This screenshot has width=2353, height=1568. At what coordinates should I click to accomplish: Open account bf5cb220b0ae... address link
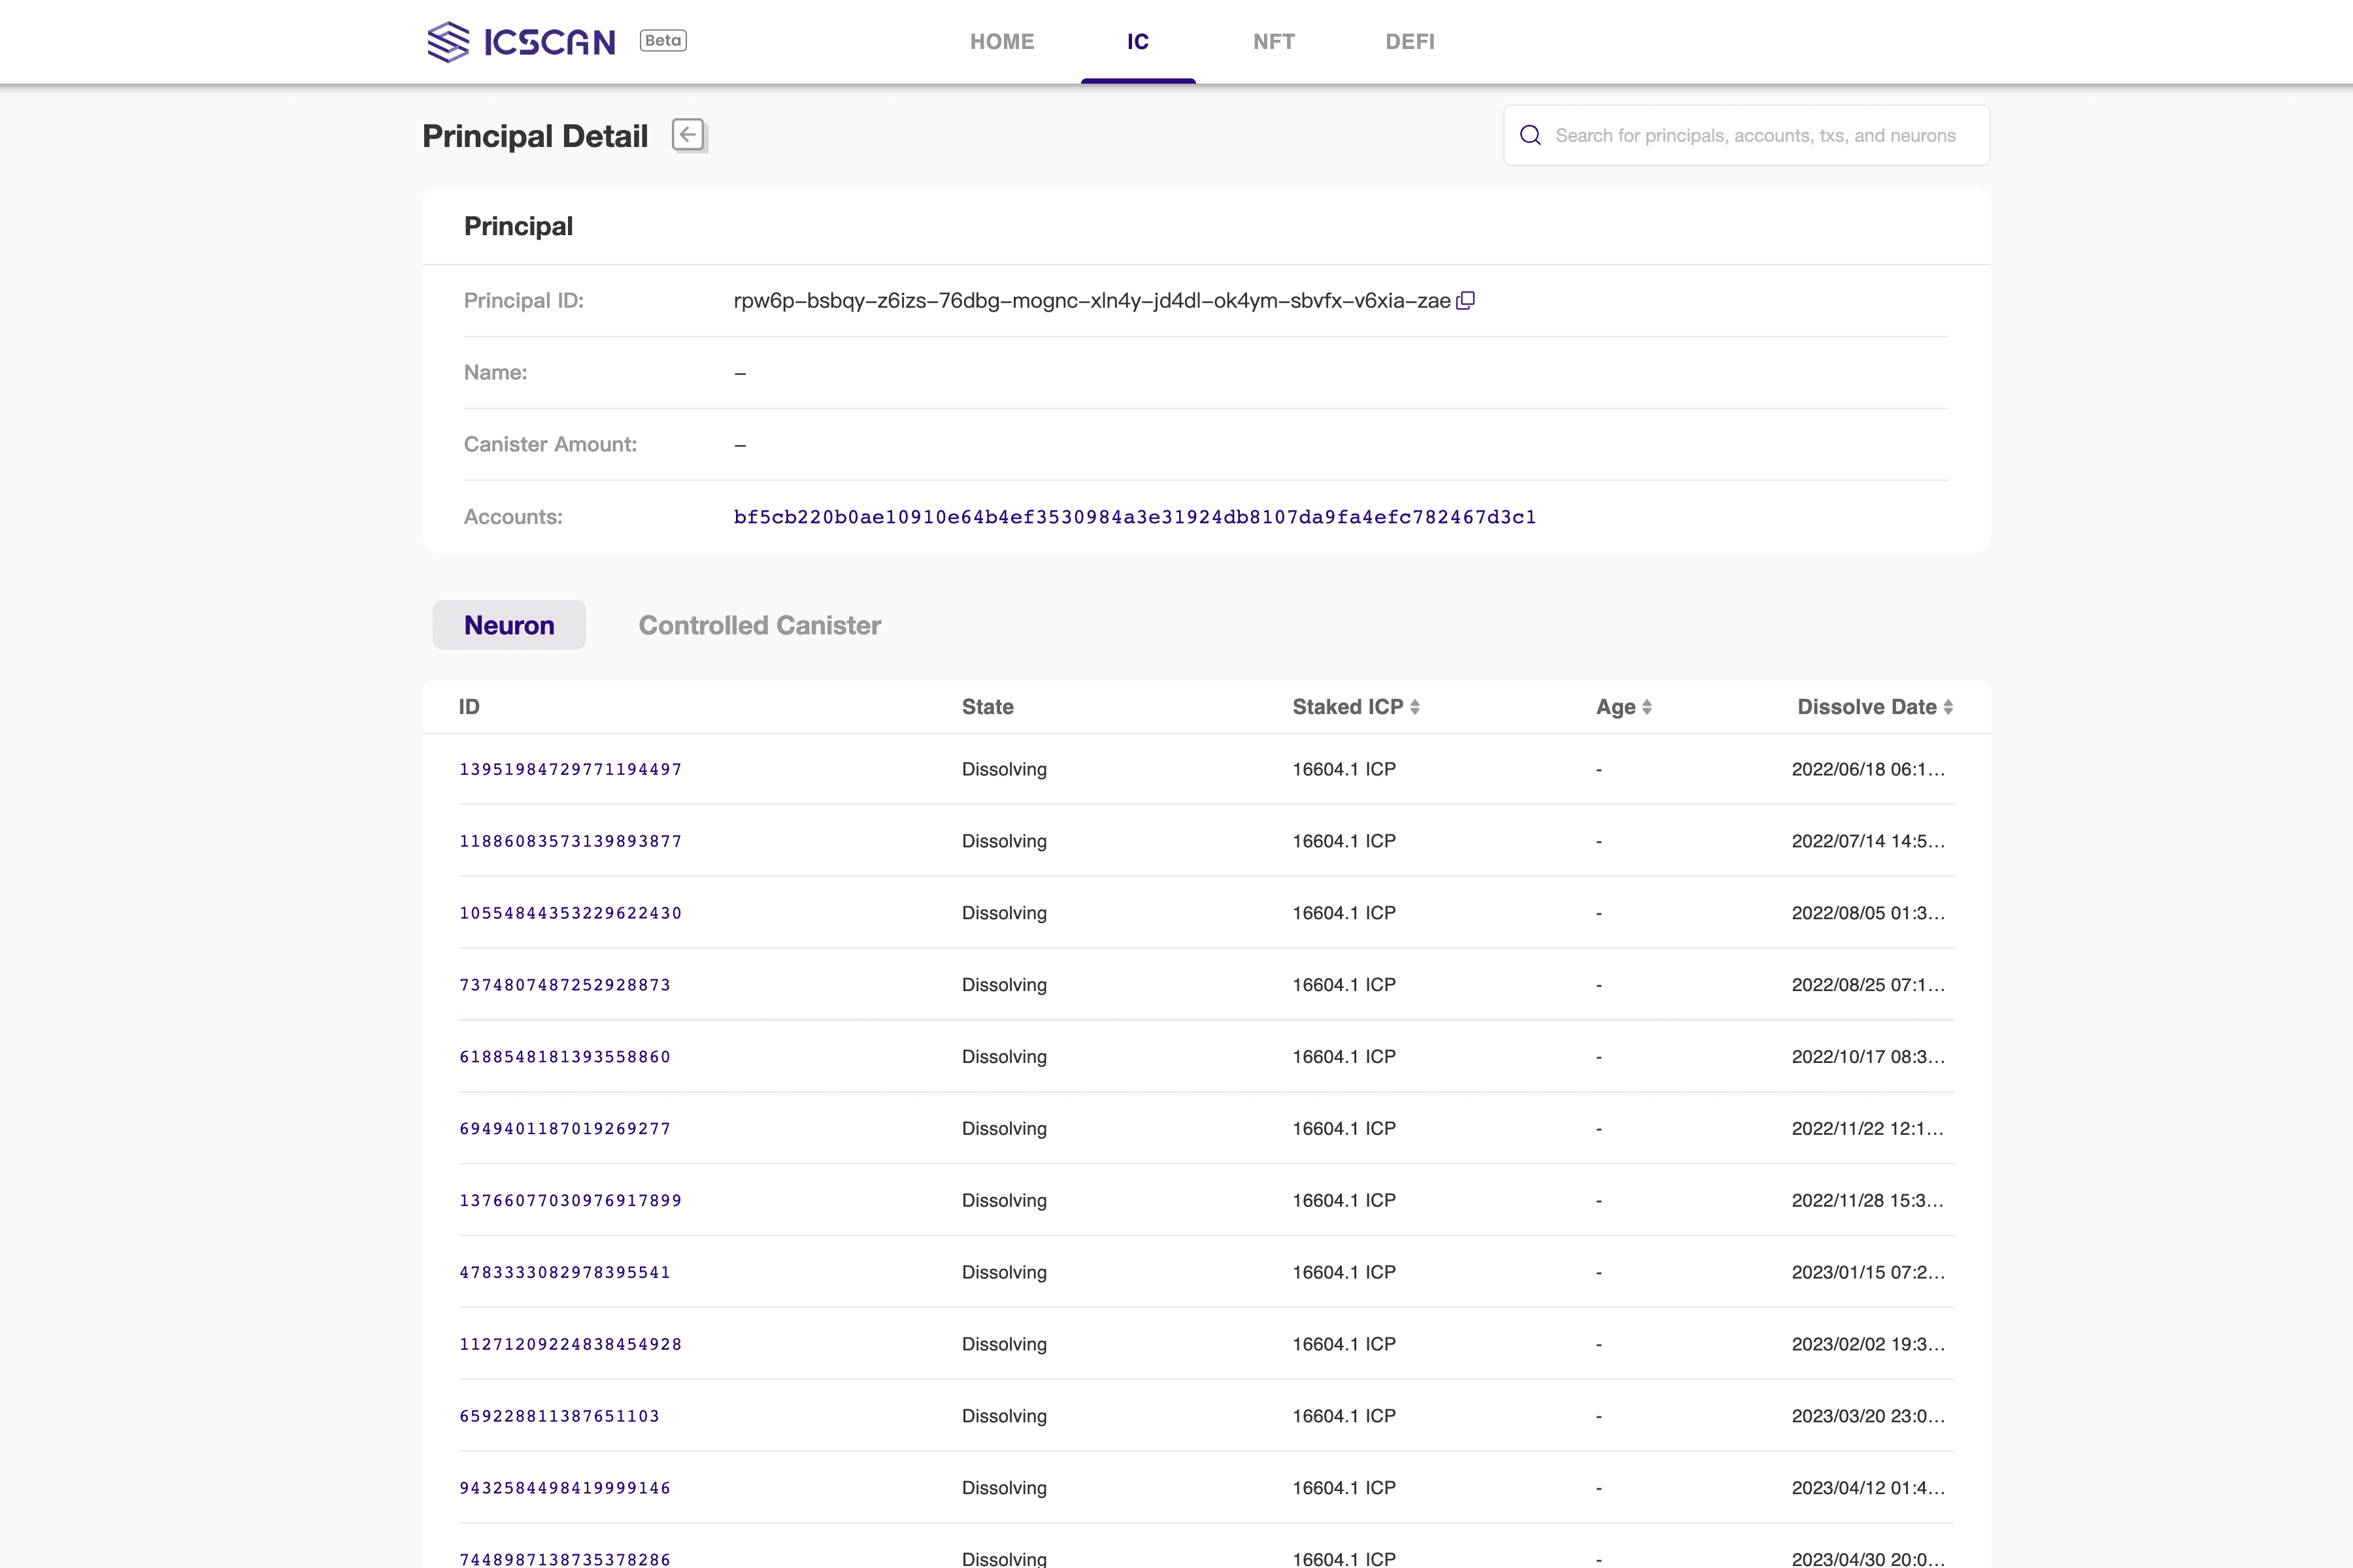1135,517
